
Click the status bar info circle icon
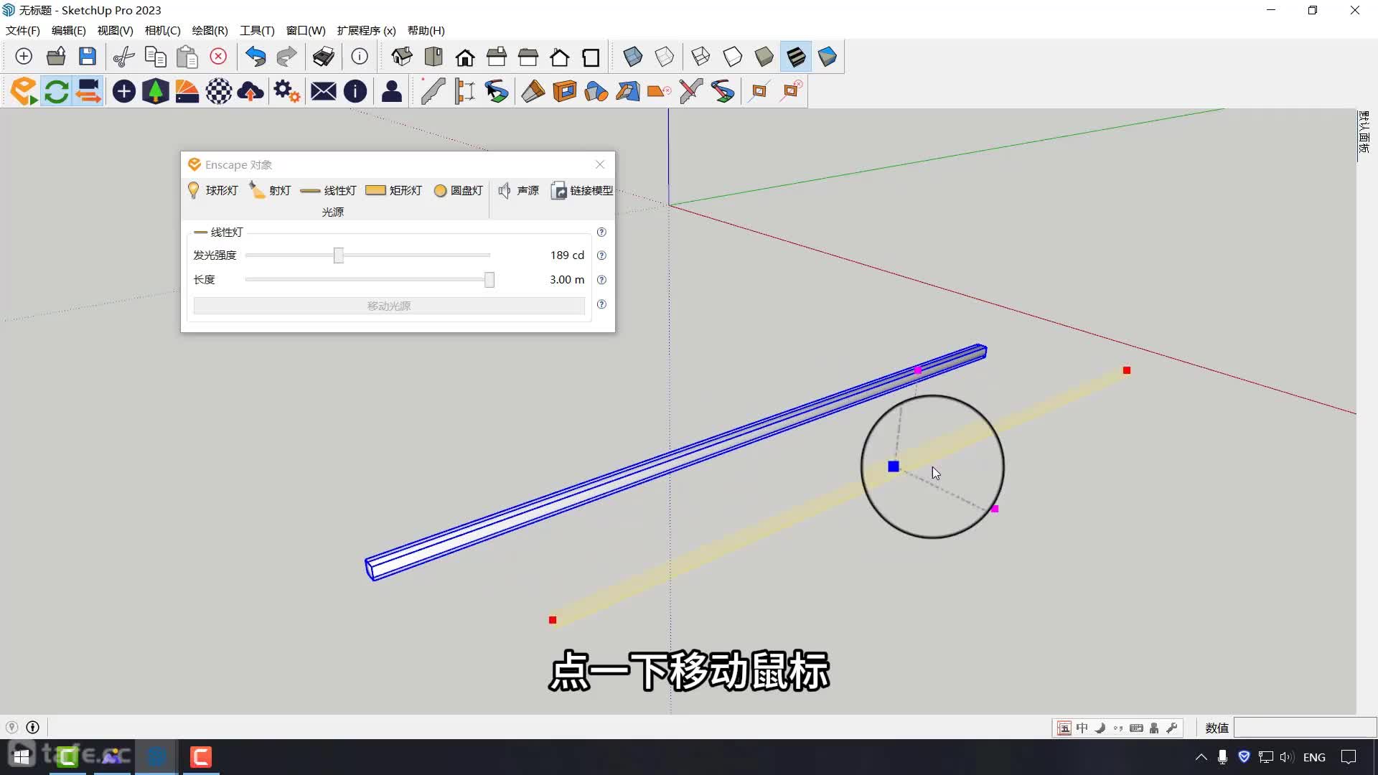pyautogui.click(x=32, y=728)
